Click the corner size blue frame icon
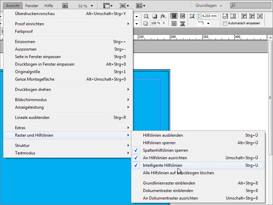Viewport: 273px width, 205px height. click(192, 16)
